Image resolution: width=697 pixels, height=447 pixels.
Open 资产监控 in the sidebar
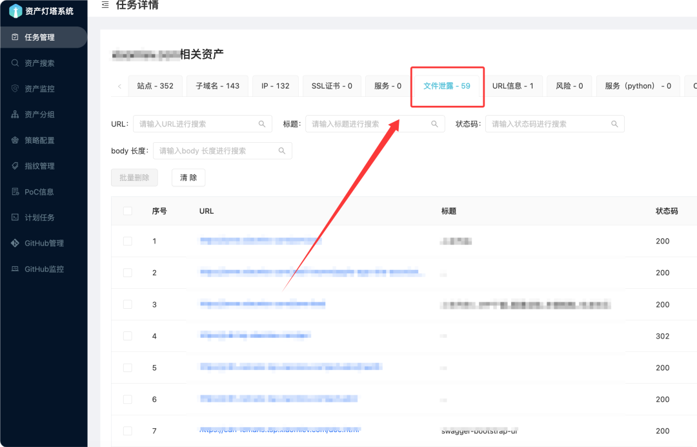(44, 89)
